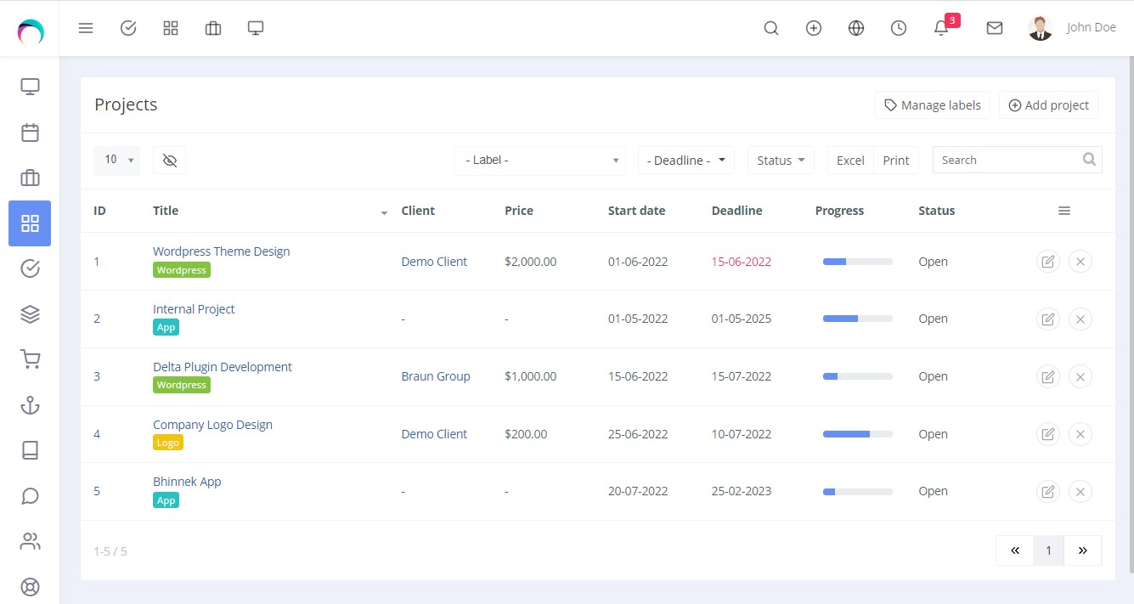Sort table by Price column header
The width and height of the screenshot is (1134, 604).
pos(519,211)
